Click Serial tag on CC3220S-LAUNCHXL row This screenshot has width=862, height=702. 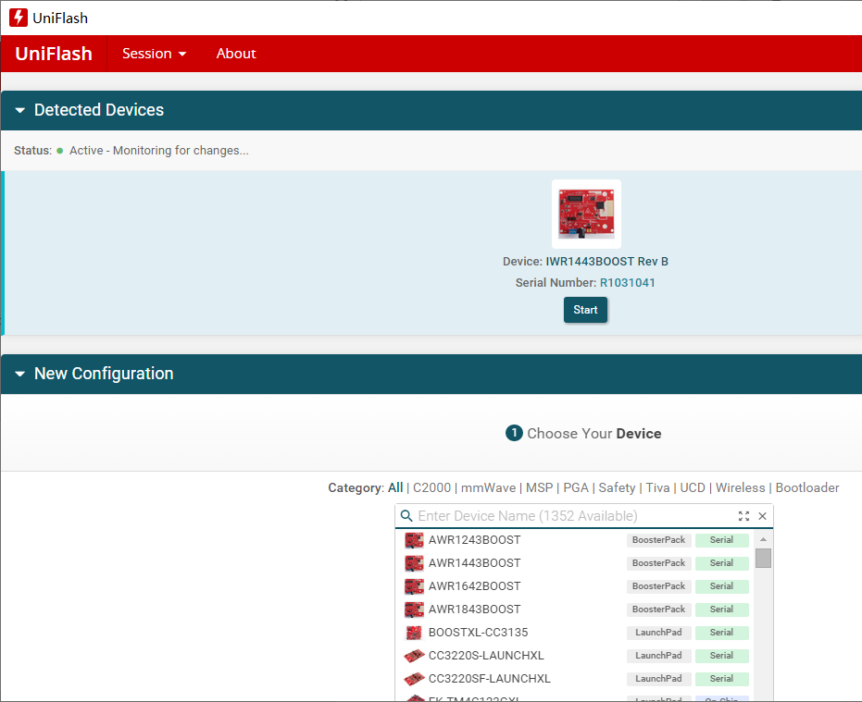click(x=721, y=656)
